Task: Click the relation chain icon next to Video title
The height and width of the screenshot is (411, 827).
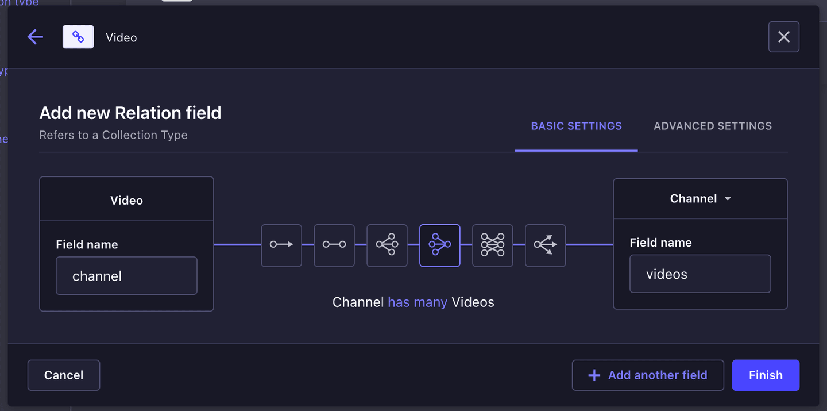Action: pos(78,36)
